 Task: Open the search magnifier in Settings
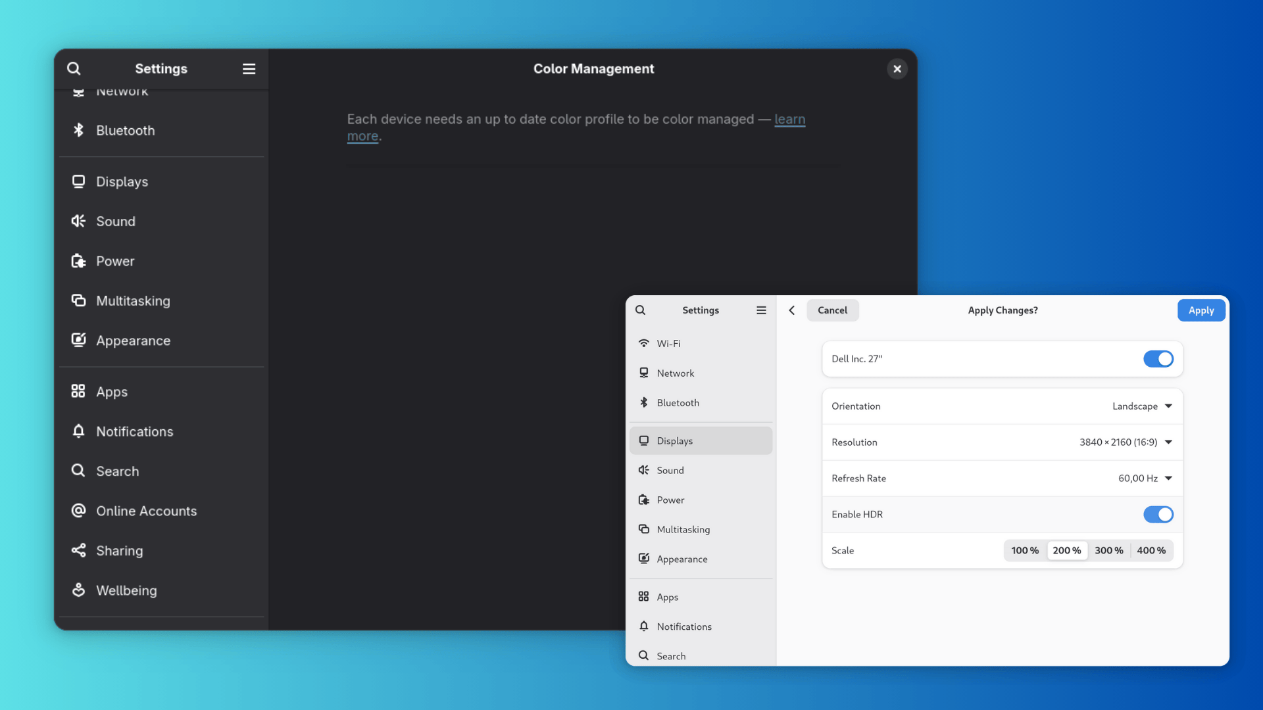(74, 68)
